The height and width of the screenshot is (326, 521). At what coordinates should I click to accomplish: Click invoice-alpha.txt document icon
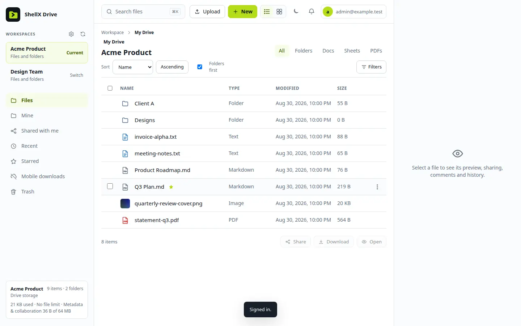pyautogui.click(x=125, y=137)
